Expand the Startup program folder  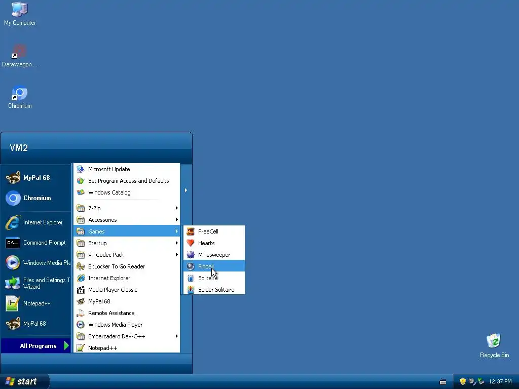127,243
